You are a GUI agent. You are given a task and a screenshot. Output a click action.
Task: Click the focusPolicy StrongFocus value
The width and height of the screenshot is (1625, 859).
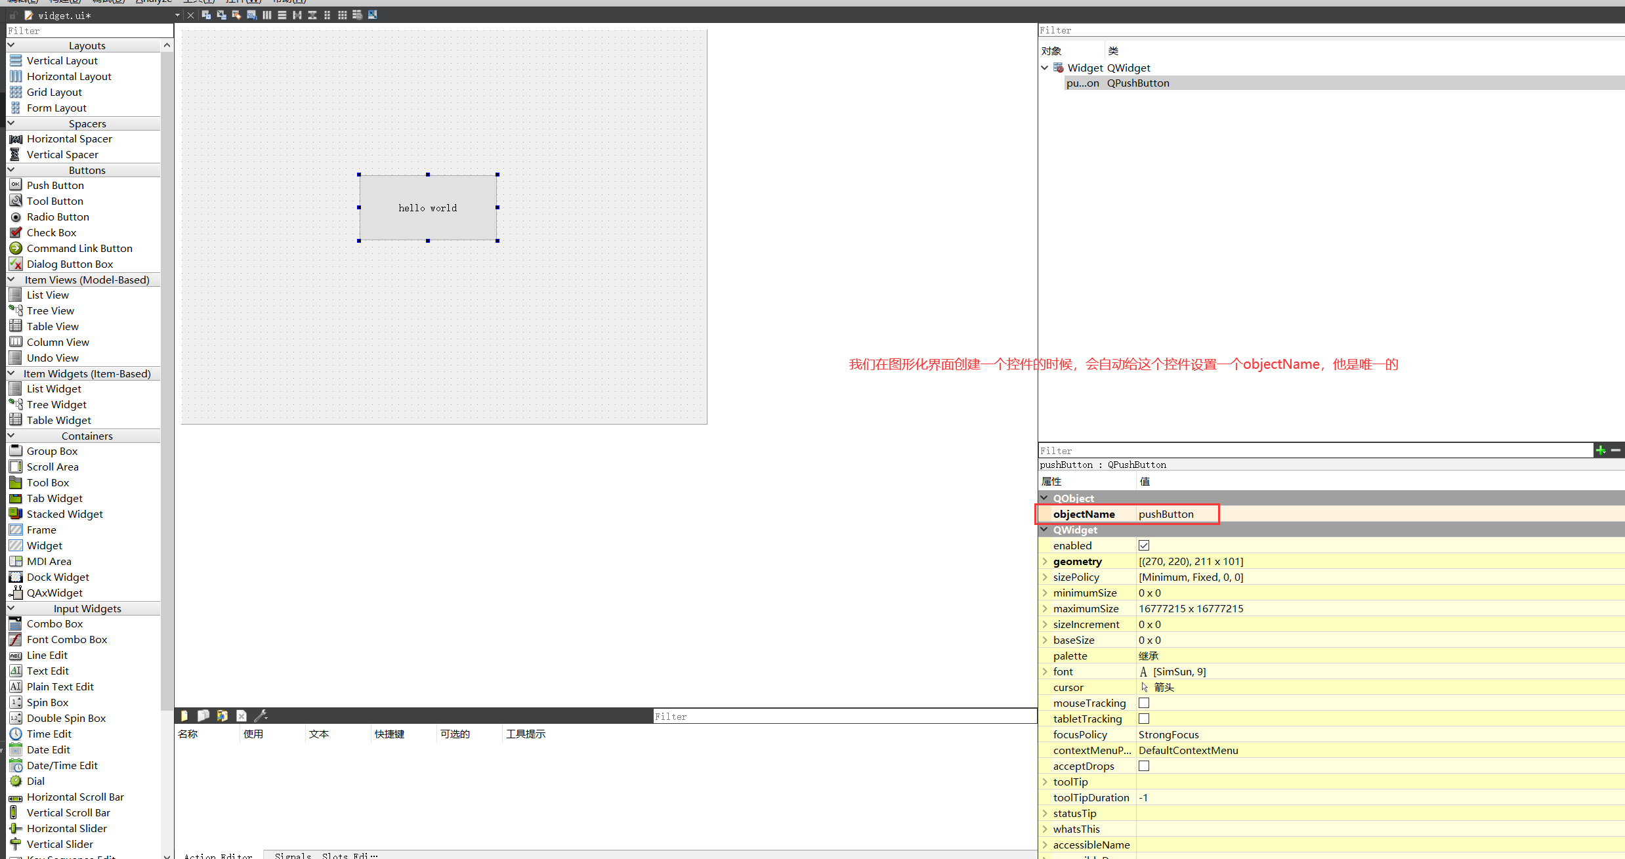[1168, 734]
